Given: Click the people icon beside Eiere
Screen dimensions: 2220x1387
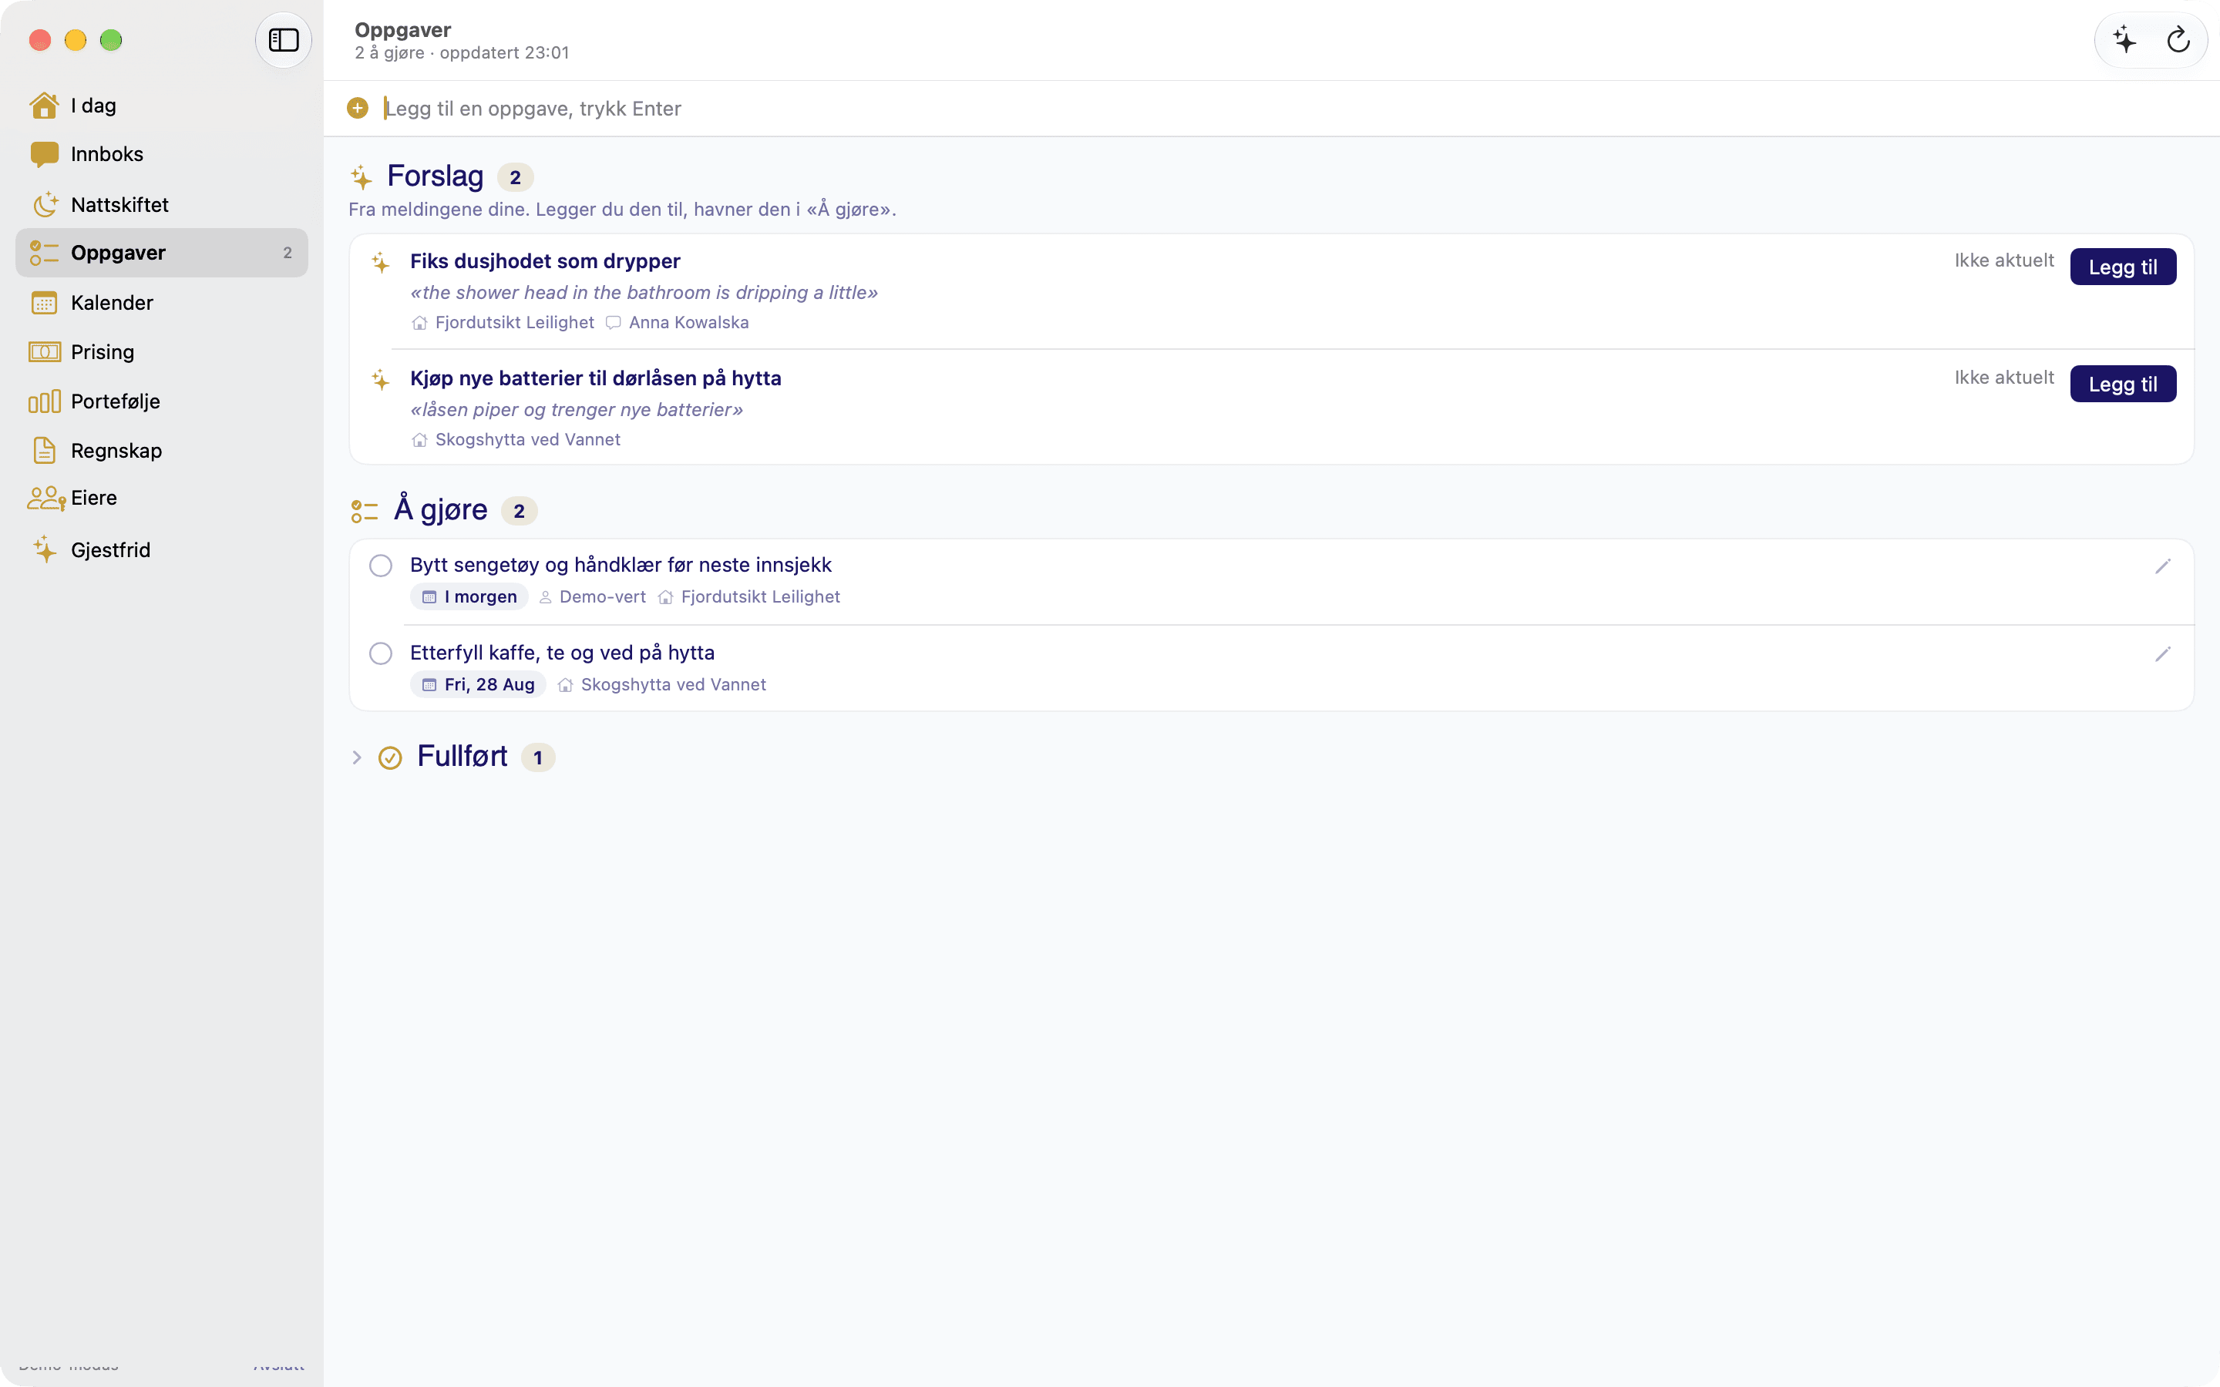Looking at the screenshot, I should pos(46,498).
